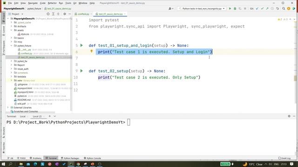Image resolution: width=298 pixels, height=167 pixels.
Task: Run test_01_setup_and_login via gutter arrow
Action: click(x=81, y=45)
